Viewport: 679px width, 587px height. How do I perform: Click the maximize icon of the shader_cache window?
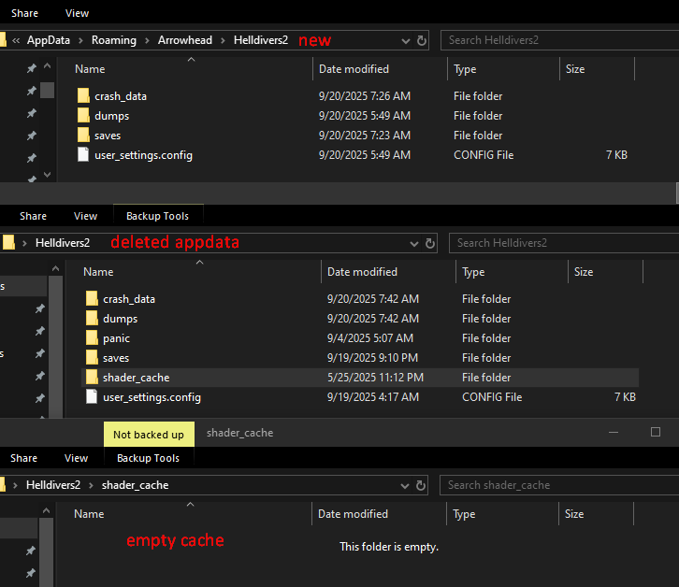pos(656,432)
